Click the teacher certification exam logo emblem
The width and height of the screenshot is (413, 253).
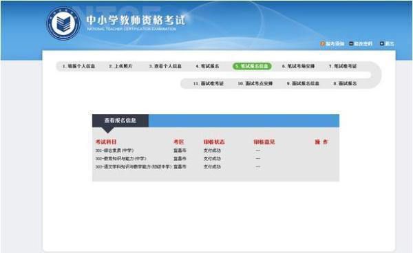(x=63, y=23)
